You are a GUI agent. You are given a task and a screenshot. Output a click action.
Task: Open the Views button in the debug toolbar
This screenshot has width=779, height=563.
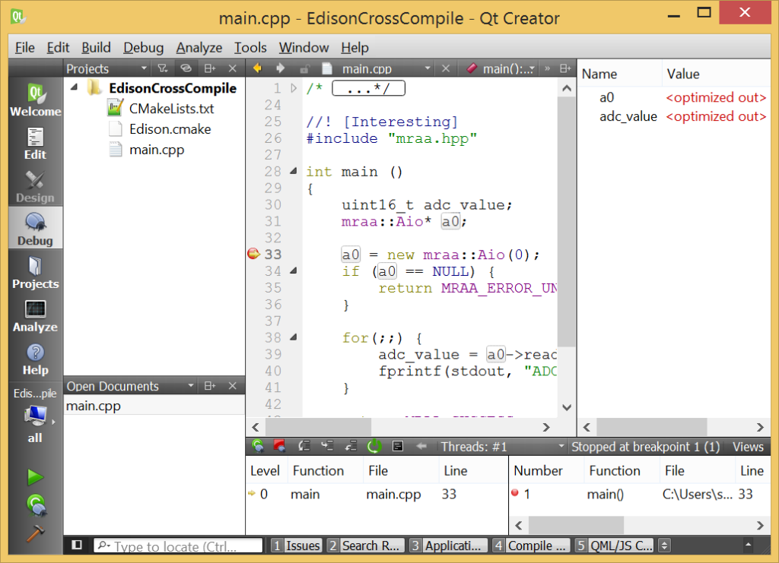tap(748, 447)
